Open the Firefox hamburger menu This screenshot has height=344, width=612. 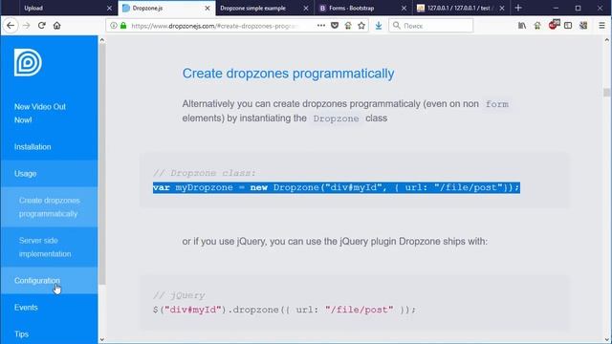601,26
